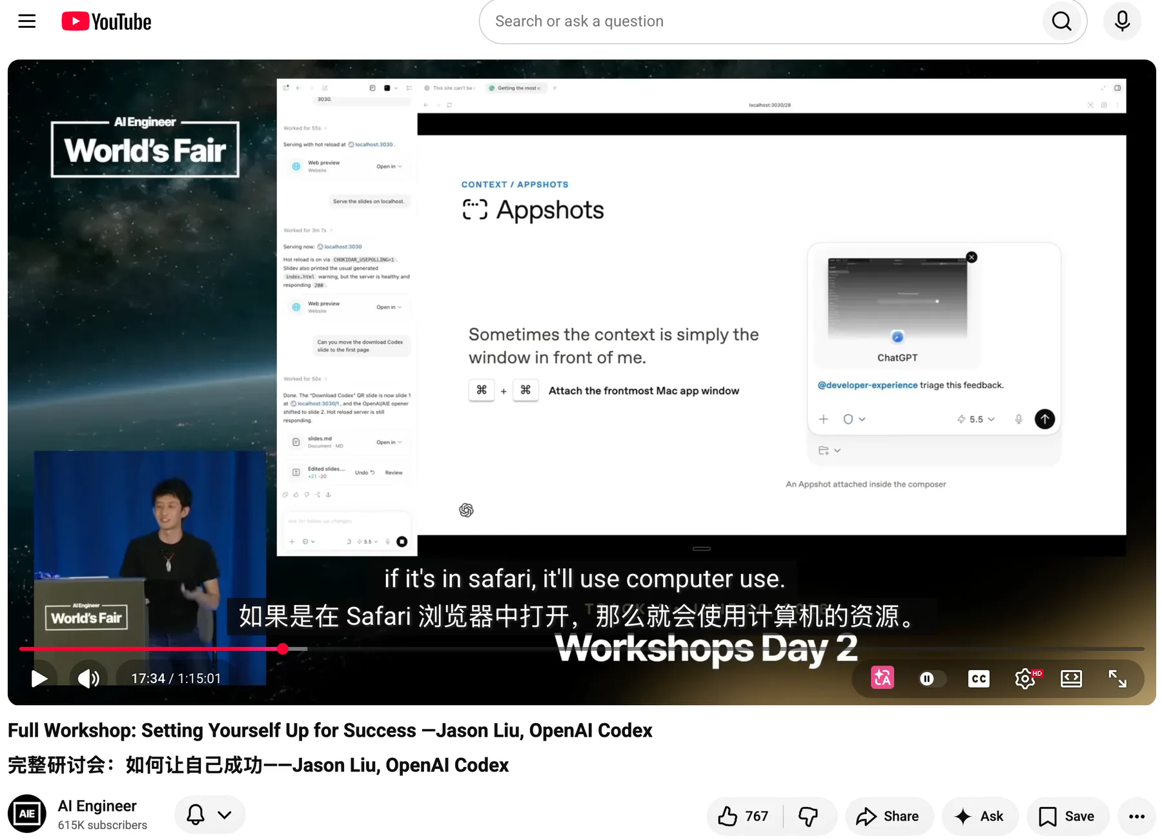Click the Chinese title starting '完整研讨会'
This screenshot has width=1162, height=840.
click(258, 765)
